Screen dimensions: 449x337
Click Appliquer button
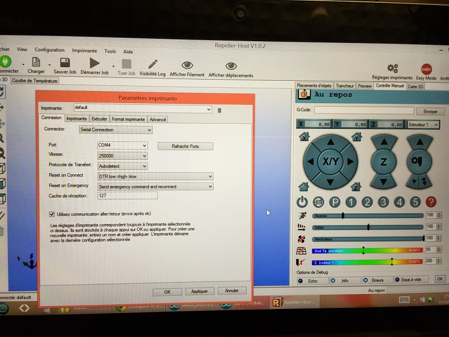tap(199, 291)
